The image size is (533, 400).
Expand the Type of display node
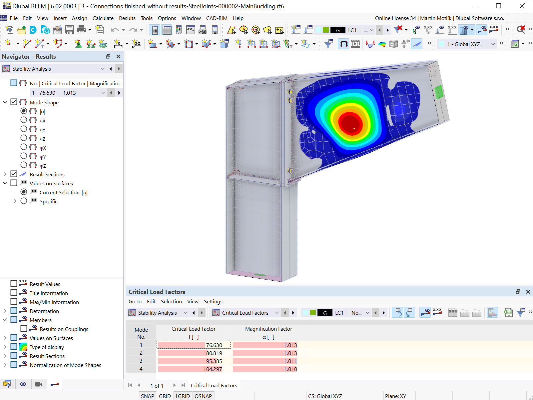[x=5, y=347]
